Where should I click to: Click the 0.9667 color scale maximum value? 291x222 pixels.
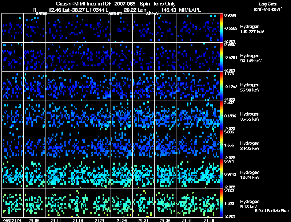pos(230,44)
